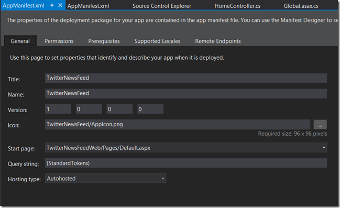This screenshot has width=340, height=208.
Task: Go to the Remote Endpoints tab
Action: (x=218, y=41)
